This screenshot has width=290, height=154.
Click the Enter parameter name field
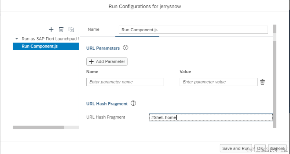[125, 82]
